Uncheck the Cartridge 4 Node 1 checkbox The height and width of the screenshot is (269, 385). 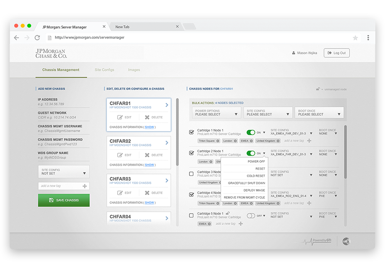[x=191, y=195]
